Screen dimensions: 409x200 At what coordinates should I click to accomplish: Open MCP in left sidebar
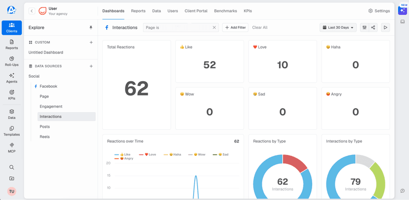pos(12,148)
